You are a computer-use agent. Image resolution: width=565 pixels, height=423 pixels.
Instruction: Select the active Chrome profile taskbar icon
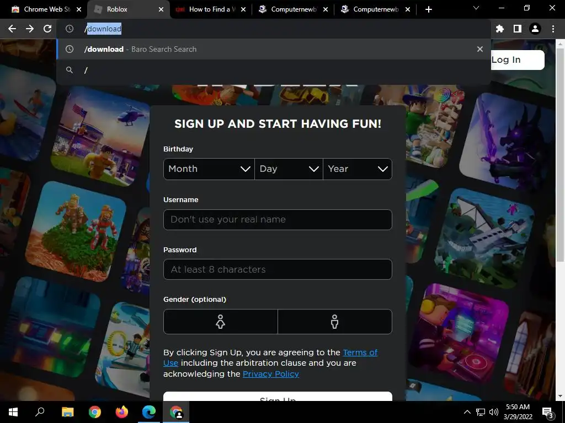[176, 412]
